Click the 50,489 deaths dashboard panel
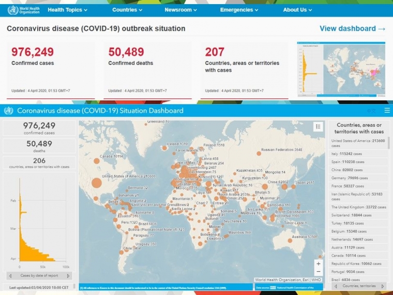This screenshot has height=295, width=393. [x=39, y=146]
